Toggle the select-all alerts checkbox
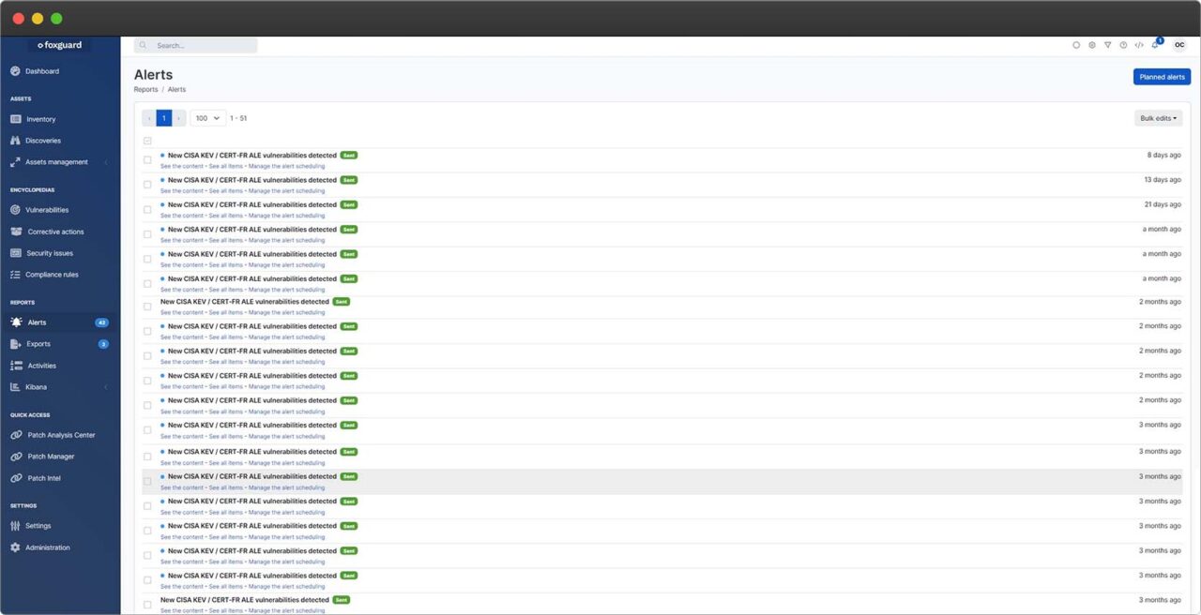The image size is (1201, 615). point(147,141)
